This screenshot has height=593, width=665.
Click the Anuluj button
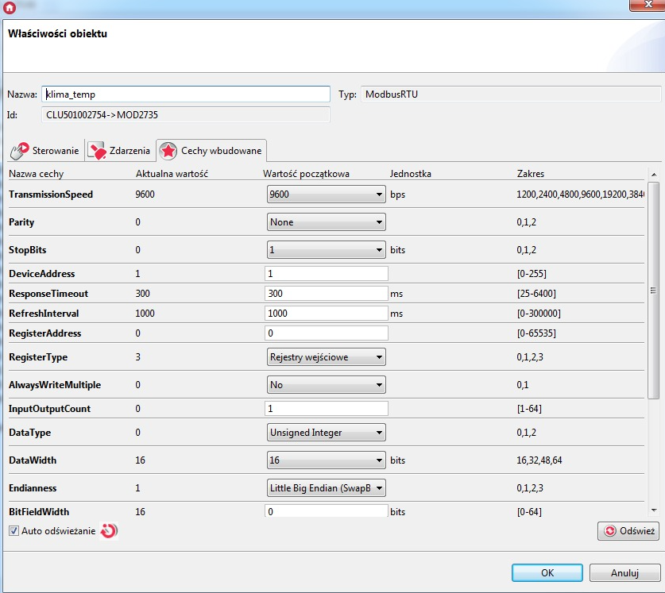tap(624, 572)
